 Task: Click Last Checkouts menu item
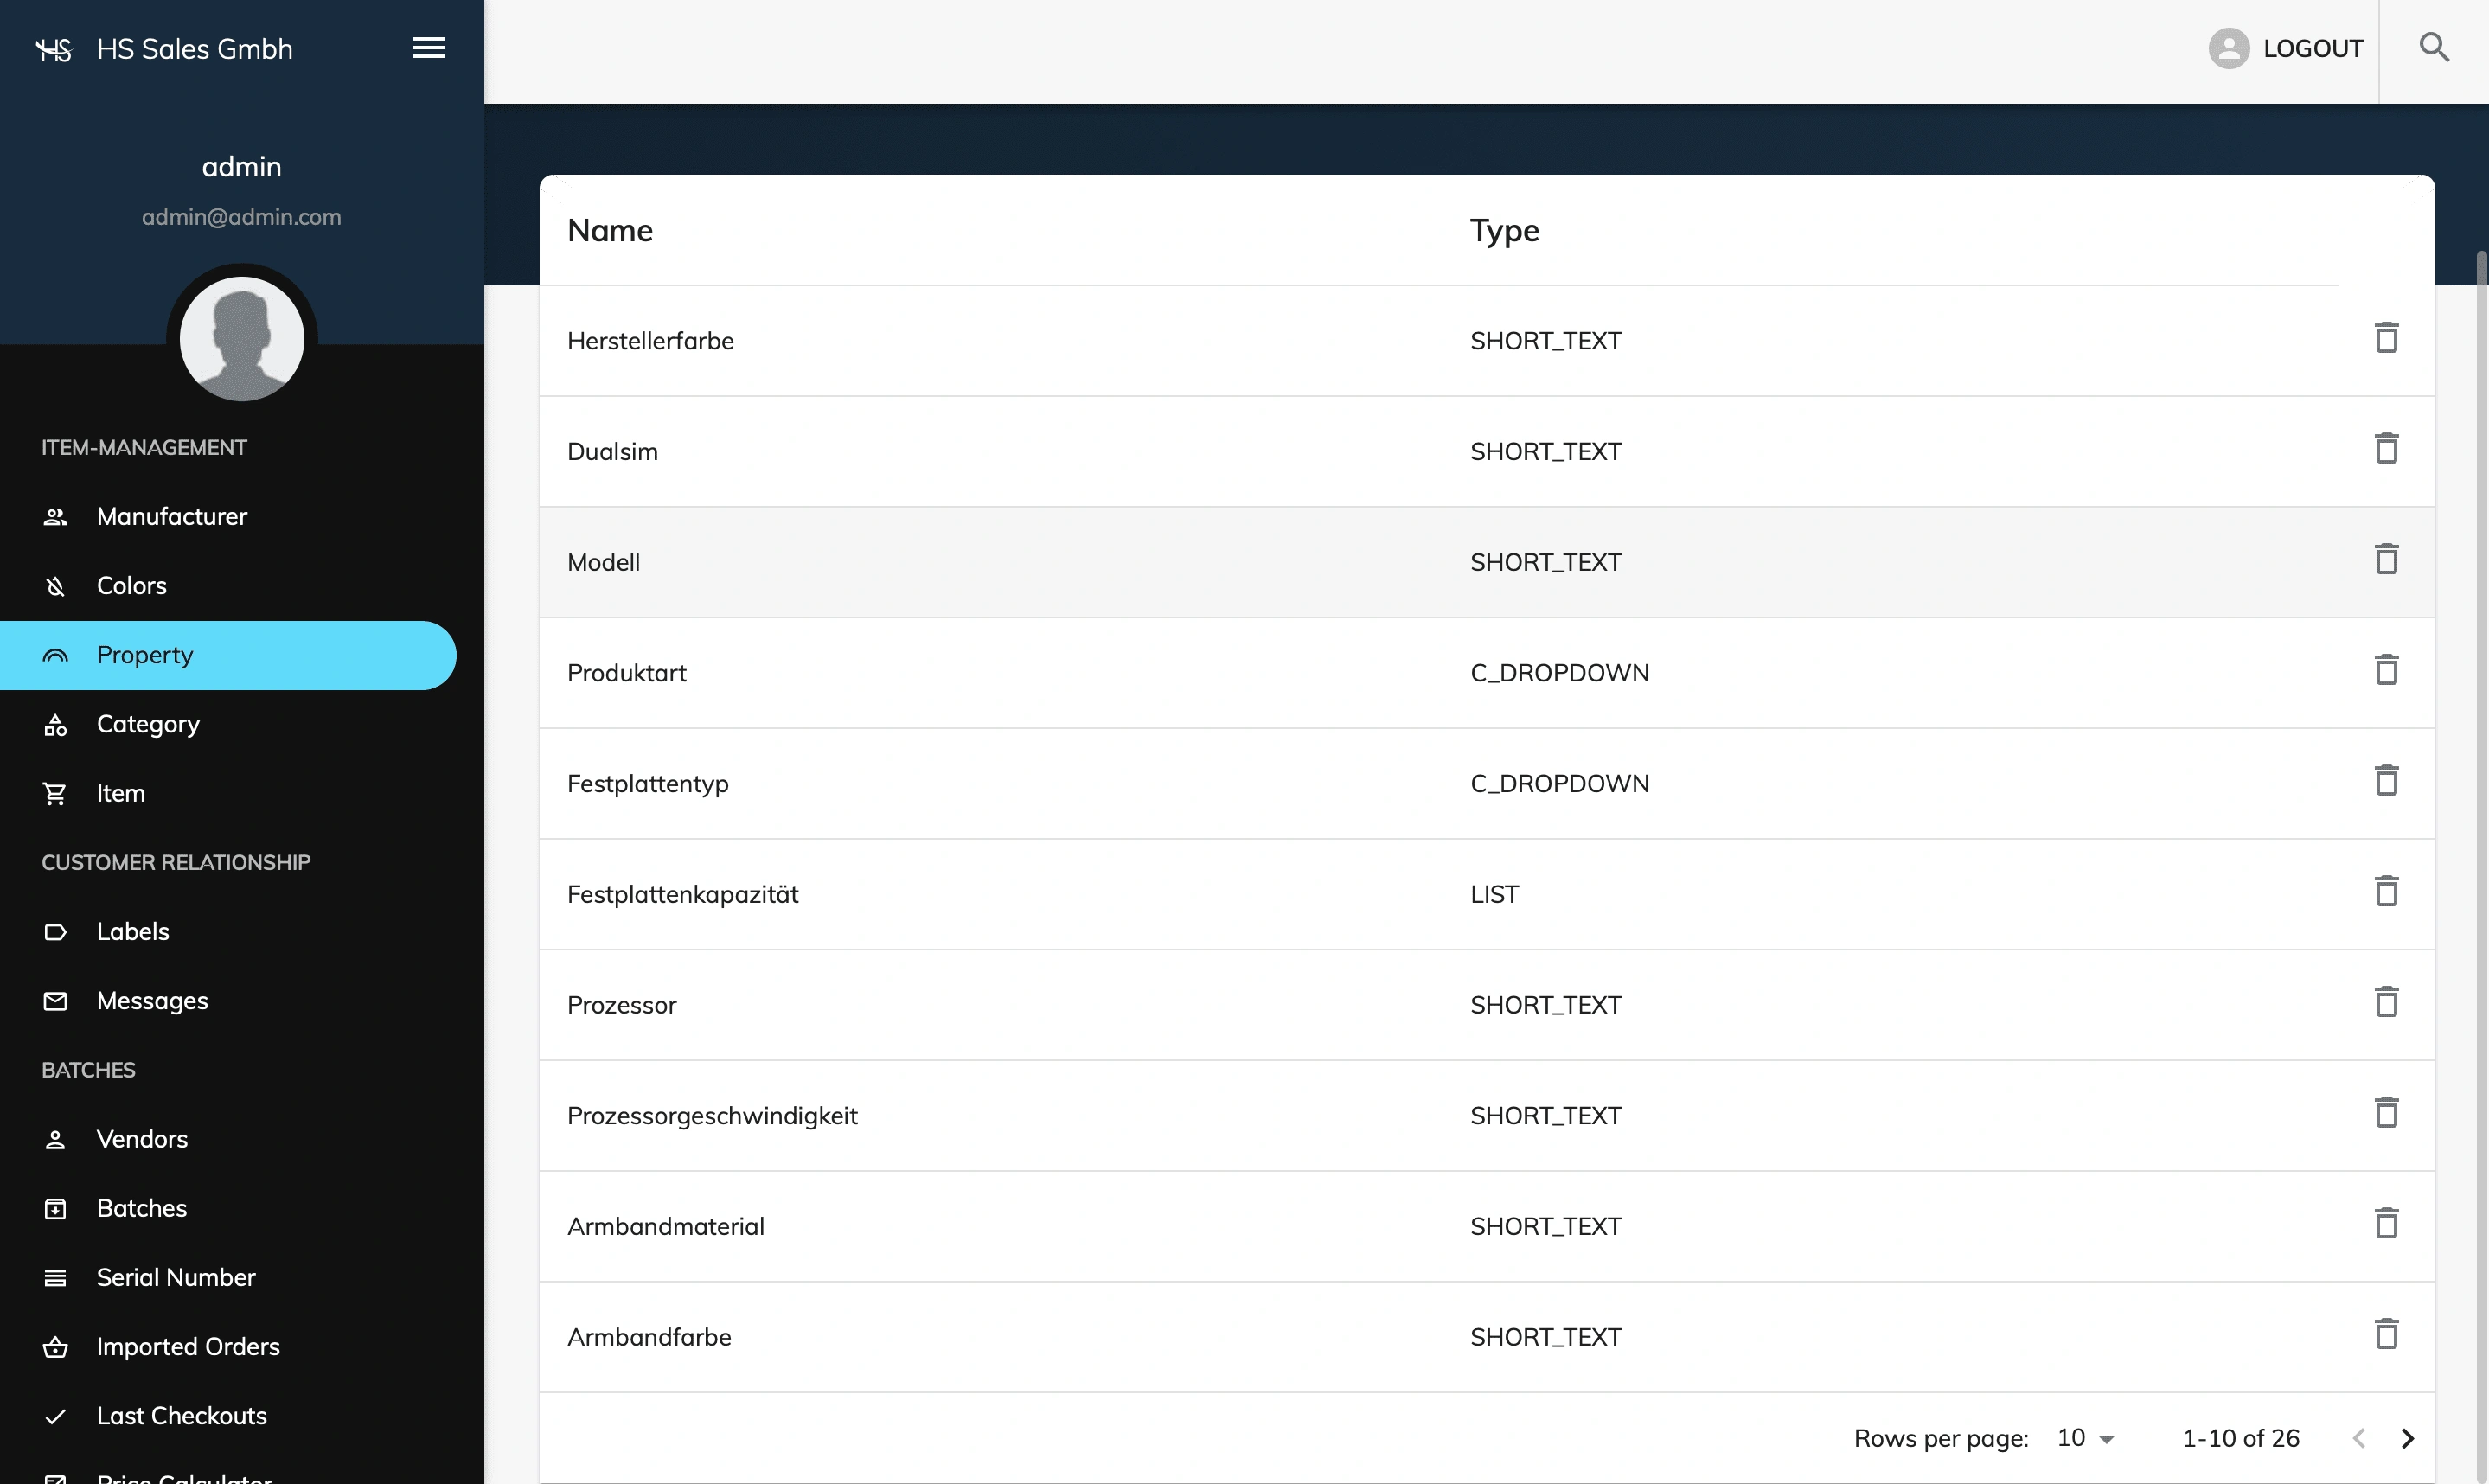(182, 1415)
